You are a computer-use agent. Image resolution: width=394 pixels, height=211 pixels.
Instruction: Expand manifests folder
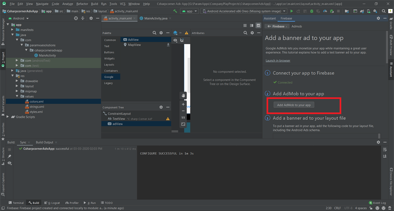(x=12, y=30)
